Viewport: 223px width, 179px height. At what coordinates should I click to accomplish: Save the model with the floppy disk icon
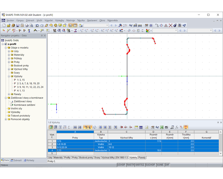[x=18, y=25]
